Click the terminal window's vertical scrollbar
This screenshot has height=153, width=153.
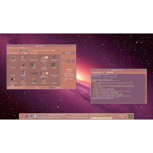pos(146,88)
